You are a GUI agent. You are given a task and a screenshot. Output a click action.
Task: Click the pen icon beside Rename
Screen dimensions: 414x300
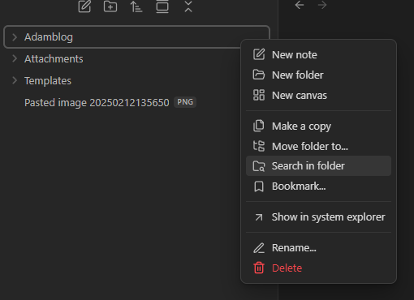coord(259,248)
